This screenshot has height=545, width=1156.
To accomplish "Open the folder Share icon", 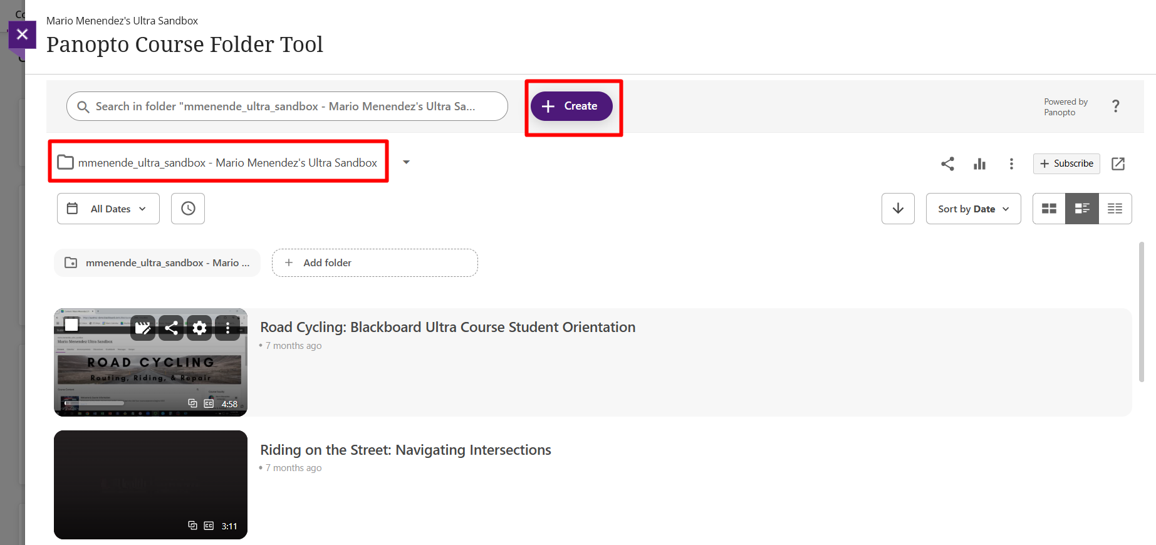I will click(x=947, y=164).
